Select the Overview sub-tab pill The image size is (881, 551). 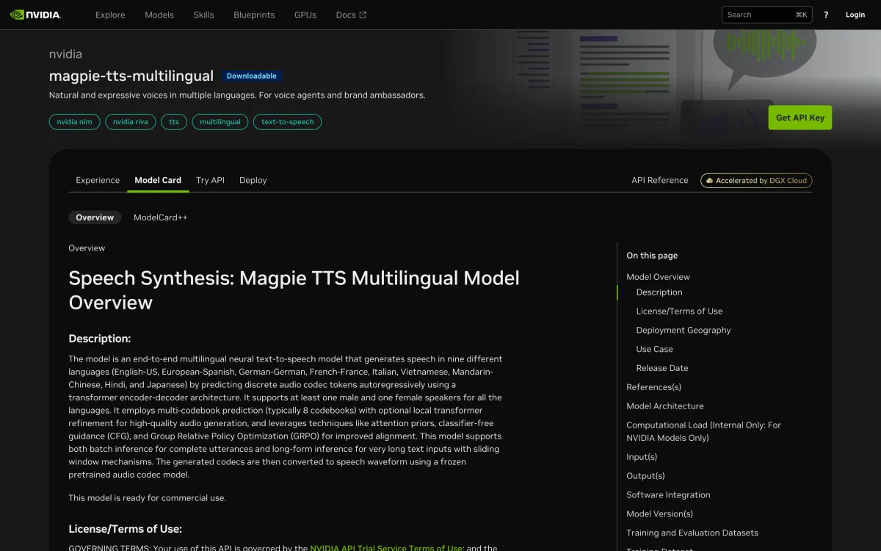tap(95, 217)
